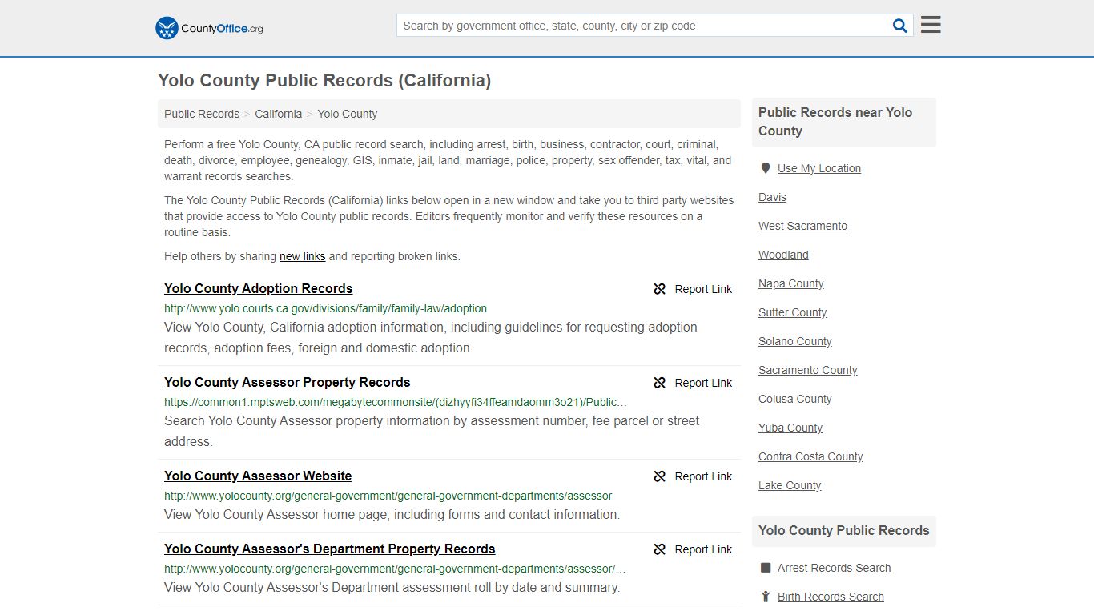The image size is (1094, 615).
Task: Open West Sacramento public records
Action: coord(802,226)
